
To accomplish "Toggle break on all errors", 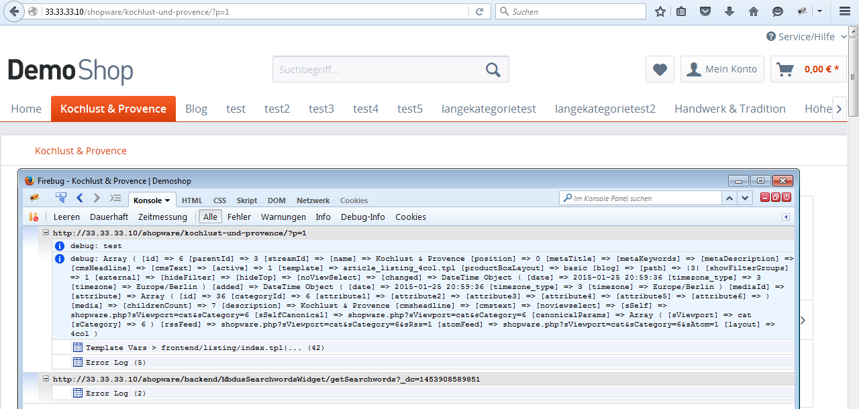I will pyautogui.click(x=34, y=217).
